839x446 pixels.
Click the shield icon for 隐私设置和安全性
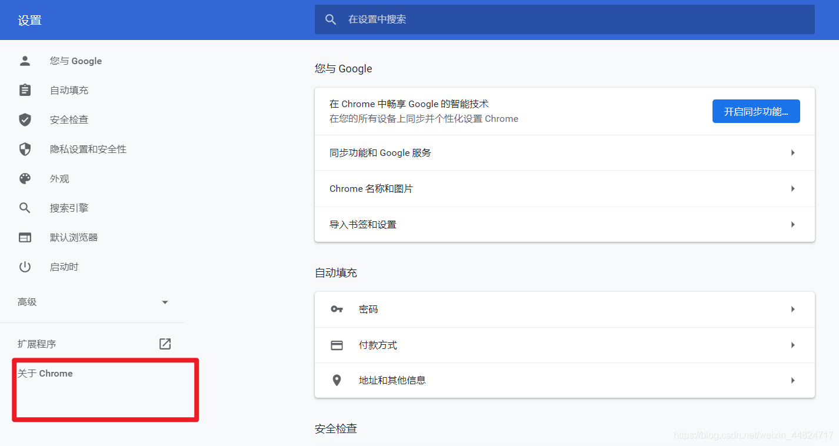pyautogui.click(x=25, y=149)
